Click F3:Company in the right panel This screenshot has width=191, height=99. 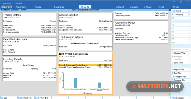(180, 14)
